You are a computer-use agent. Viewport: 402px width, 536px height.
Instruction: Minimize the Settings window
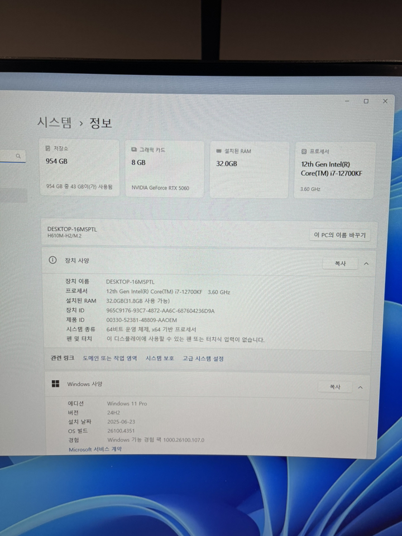click(347, 101)
